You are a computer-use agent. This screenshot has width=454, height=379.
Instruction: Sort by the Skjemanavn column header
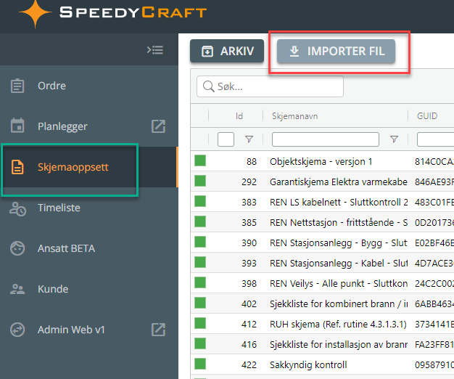click(x=294, y=116)
